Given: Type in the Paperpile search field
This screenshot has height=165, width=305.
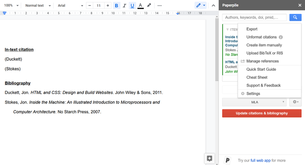Looking at the screenshot, I should point(255,17).
